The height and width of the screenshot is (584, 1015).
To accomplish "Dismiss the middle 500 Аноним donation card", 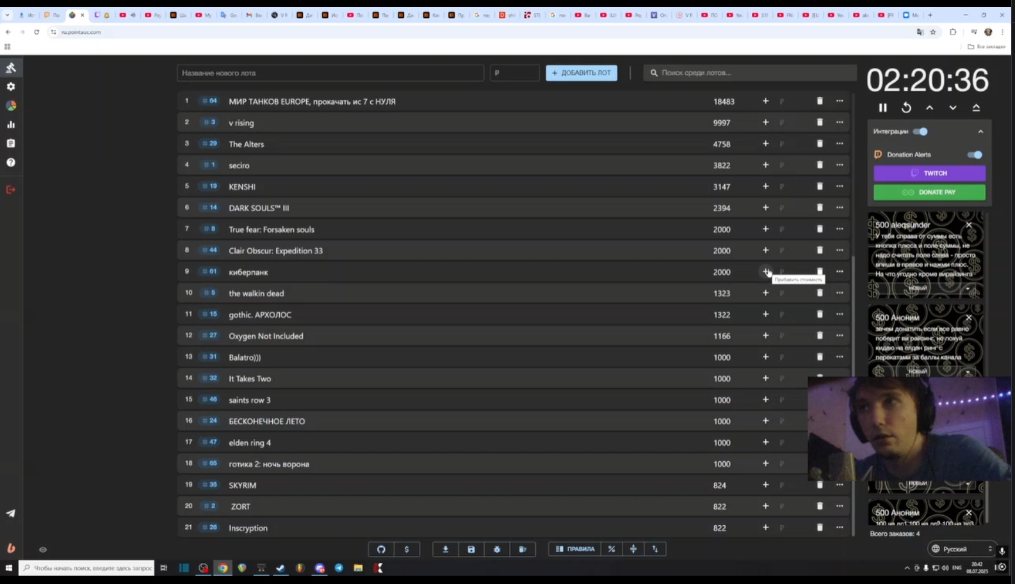I will (x=969, y=318).
